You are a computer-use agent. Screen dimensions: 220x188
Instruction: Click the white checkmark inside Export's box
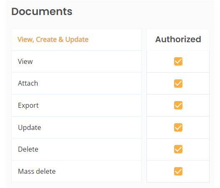[x=178, y=105]
